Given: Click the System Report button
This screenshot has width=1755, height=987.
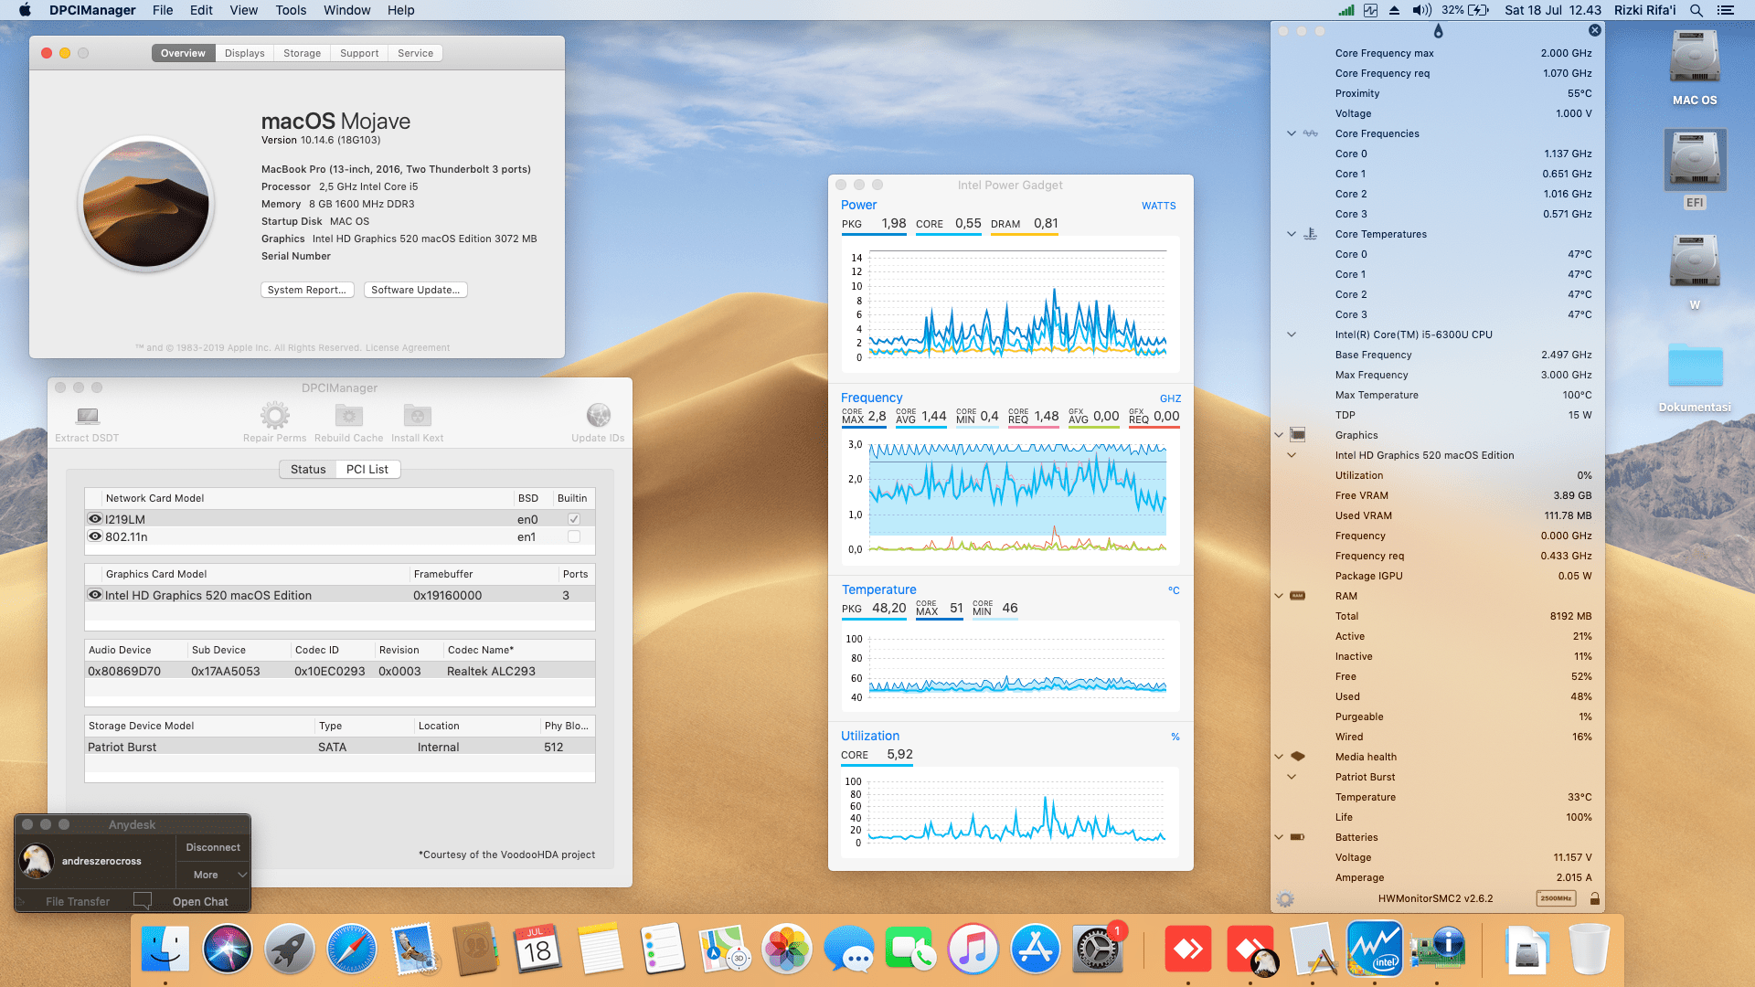Looking at the screenshot, I should [306, 290].
